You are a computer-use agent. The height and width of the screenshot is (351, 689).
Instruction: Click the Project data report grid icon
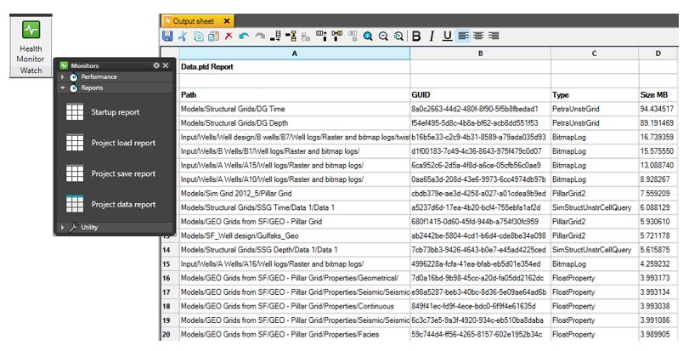pyautogui.click(x=75, y=204)
